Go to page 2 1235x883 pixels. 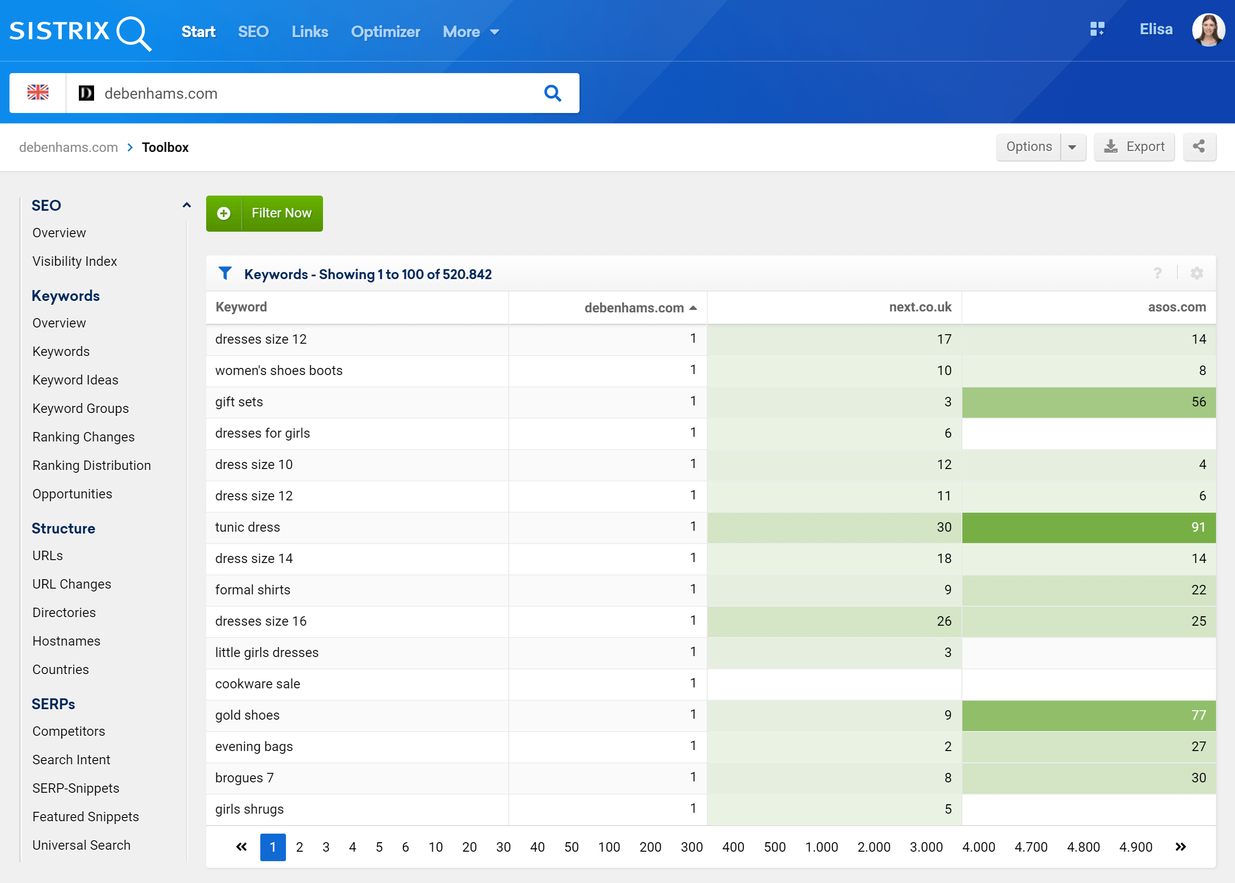(x=299, y=846)
